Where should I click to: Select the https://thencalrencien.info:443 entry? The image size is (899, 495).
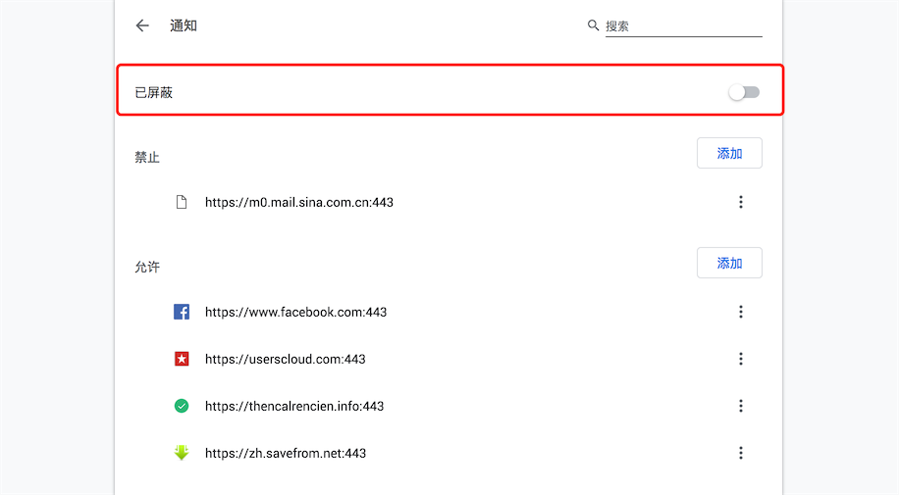(294, 406)
